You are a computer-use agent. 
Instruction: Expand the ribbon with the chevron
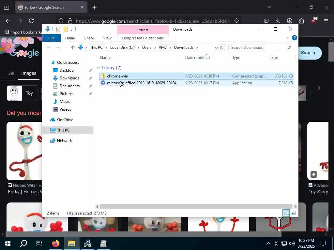[287, 38]
